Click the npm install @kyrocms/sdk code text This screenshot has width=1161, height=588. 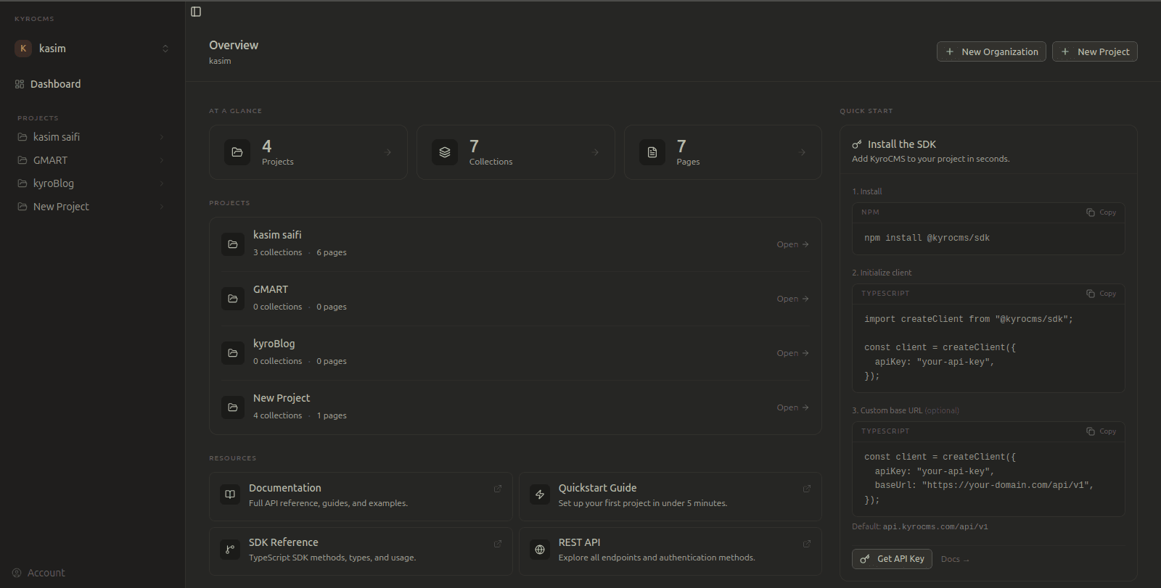[927, 238]
